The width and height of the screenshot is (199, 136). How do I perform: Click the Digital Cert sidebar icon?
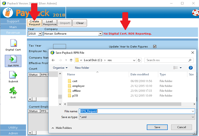pos(13,44)
